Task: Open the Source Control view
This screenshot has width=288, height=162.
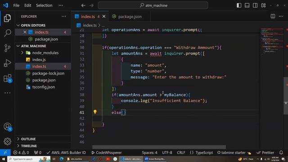Action: pyautogui.click(x=7, y=48)
